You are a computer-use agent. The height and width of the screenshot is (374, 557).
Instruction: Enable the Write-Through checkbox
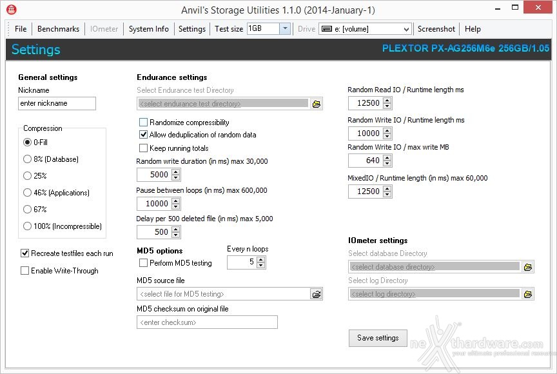[x=24, y=271]
